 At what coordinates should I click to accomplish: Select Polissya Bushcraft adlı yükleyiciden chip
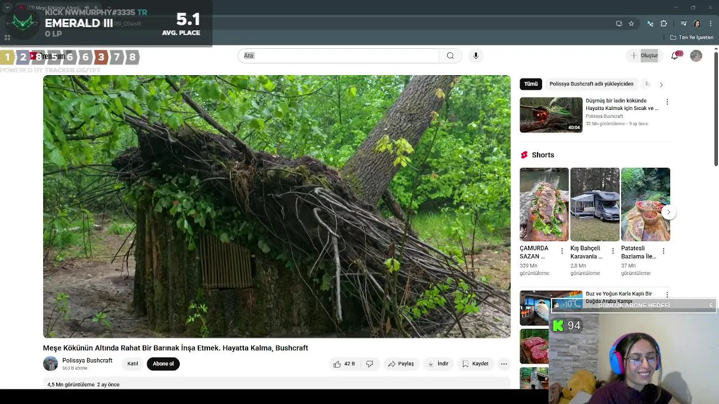(591, 84)
